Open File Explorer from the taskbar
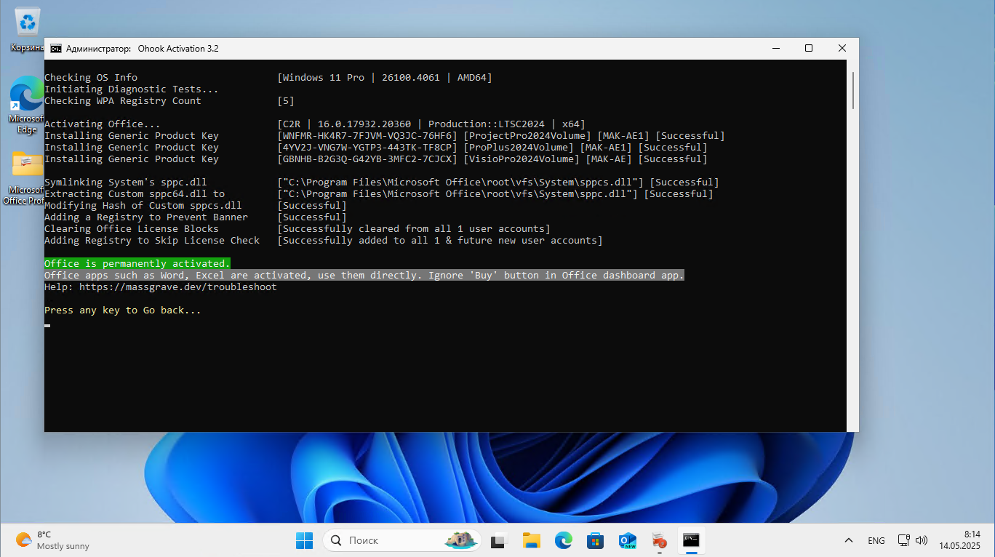The width and height of the screenshot is (995, 557). point(531,540)
